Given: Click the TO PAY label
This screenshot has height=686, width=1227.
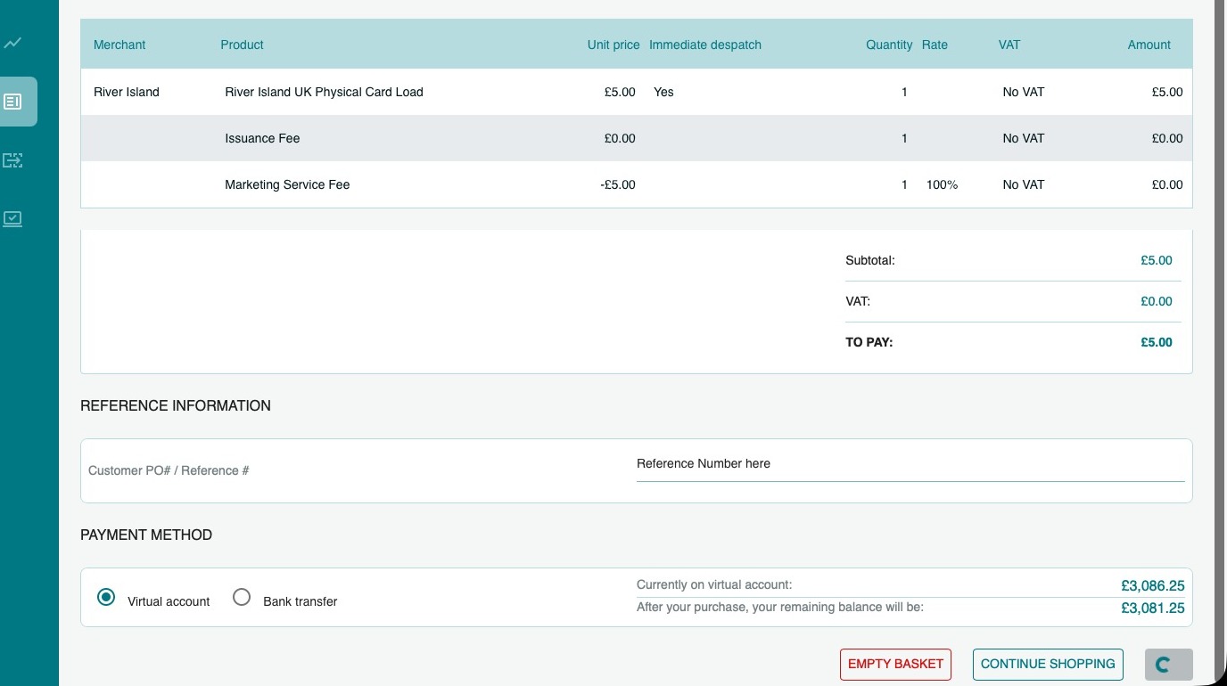Looking at the screenshot, I should pyautogui.click(x=869, y=342).
